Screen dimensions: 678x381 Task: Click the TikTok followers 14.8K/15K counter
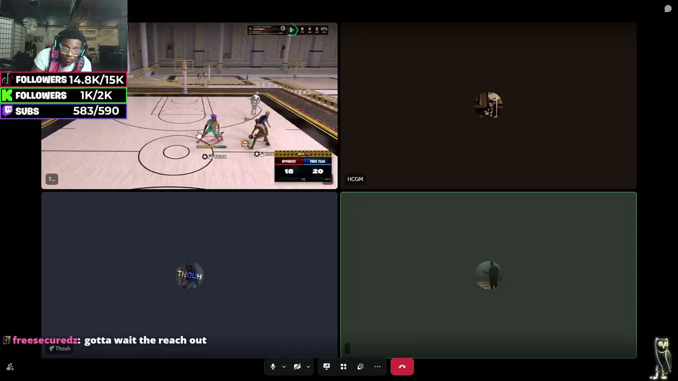pyautogui.click(x=64, y=80)
